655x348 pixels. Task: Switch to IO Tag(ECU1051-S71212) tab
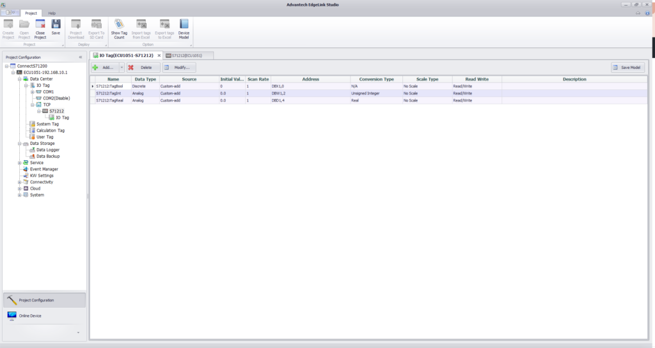coord(126,56)
